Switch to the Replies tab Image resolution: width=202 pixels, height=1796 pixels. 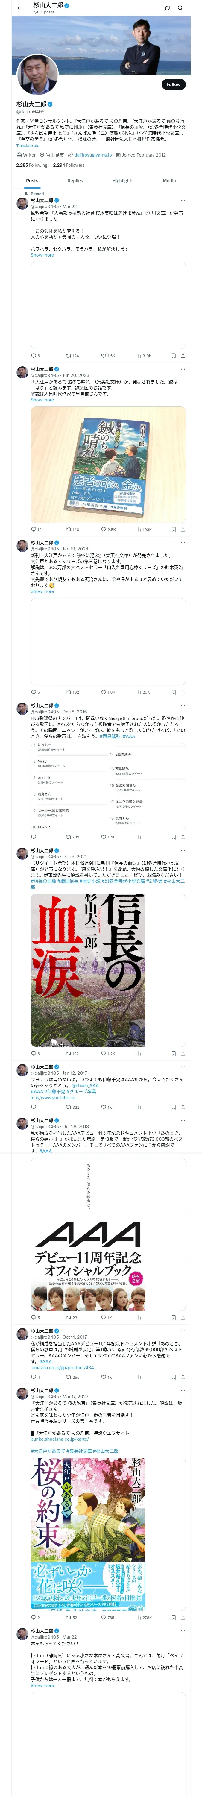(x=75, y=180)
